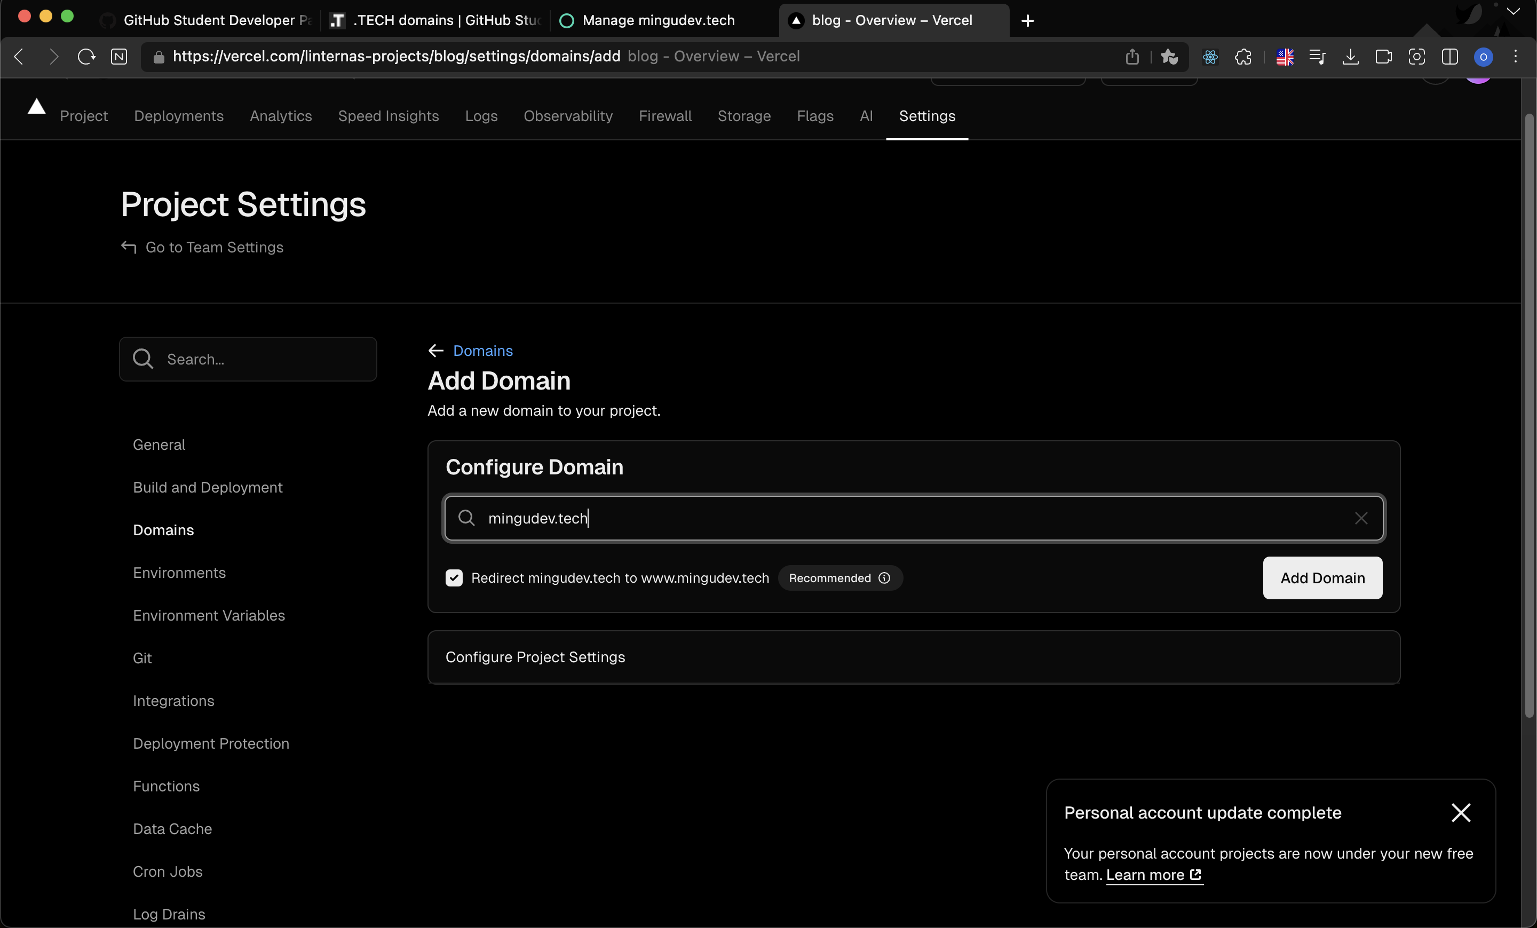
Task: Select Integrations in settings sidebar
Action: click(173, 701)
